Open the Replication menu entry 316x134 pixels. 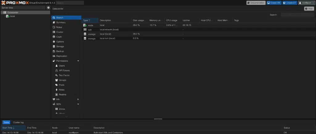[66, 56]
